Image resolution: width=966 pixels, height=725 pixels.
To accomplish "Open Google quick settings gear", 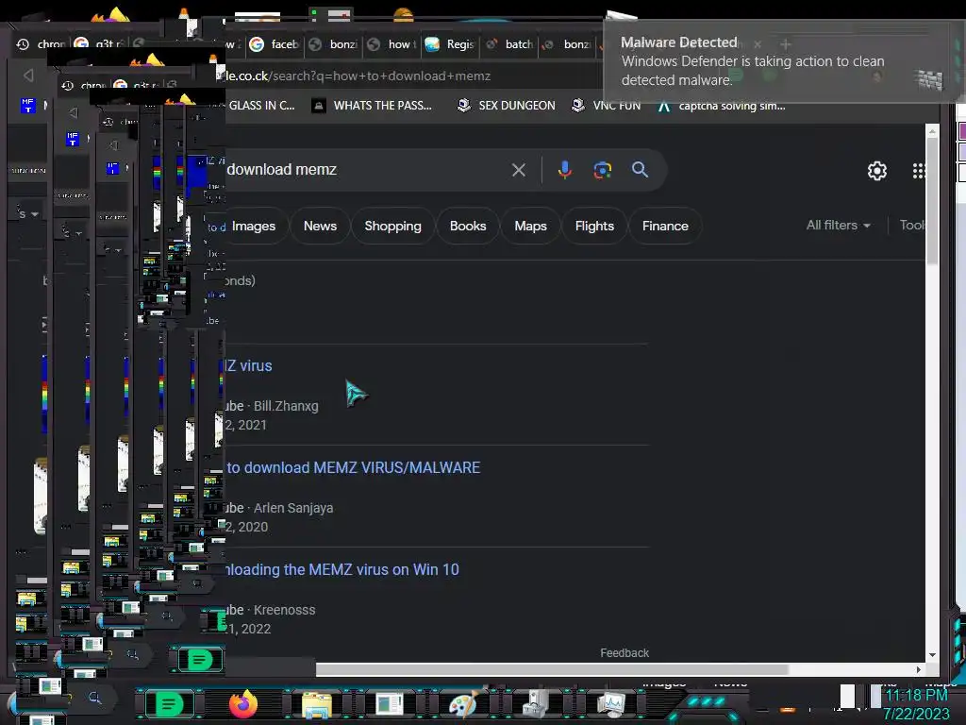I will point(876,171).
